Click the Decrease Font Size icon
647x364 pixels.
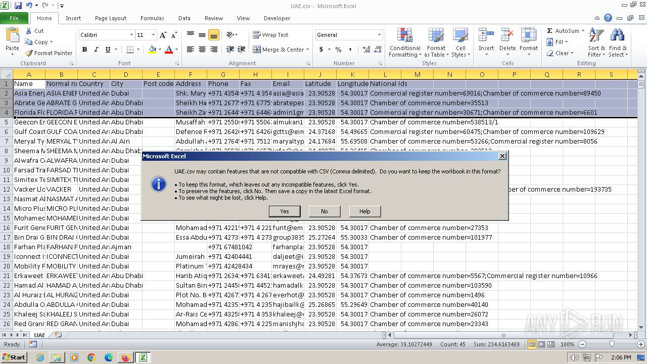[x=174, y=35]
